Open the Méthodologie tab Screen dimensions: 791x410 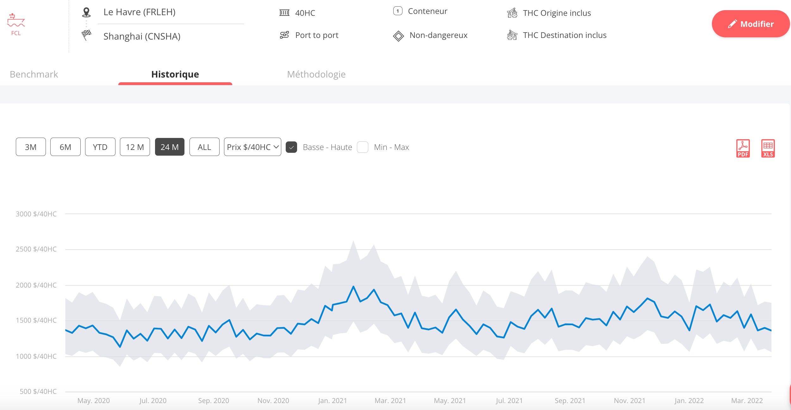coord(316,74)
